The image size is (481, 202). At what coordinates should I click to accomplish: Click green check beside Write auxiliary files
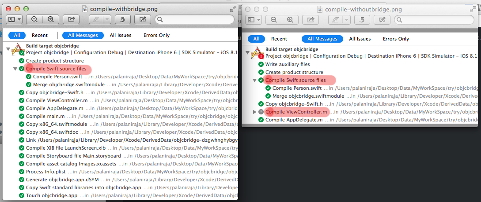pyautogui.click(x=261, y=65)
